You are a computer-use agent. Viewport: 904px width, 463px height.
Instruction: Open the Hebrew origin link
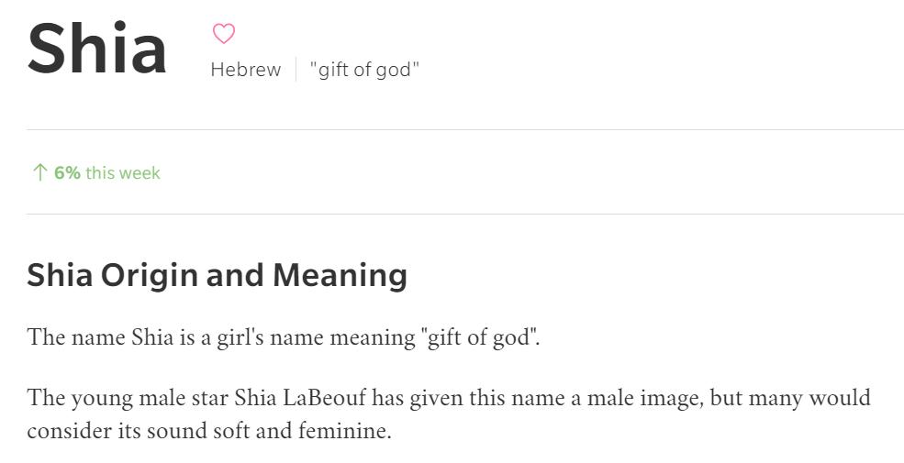click(x=245, y=70)
